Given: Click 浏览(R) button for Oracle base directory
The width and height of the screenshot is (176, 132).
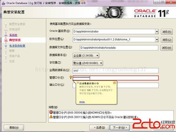Looking at the screenshot, I should click(166, 32).
